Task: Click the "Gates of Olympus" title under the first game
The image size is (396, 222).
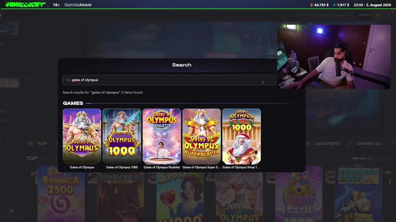Action: pyautogui.click(x=82, y=167)
